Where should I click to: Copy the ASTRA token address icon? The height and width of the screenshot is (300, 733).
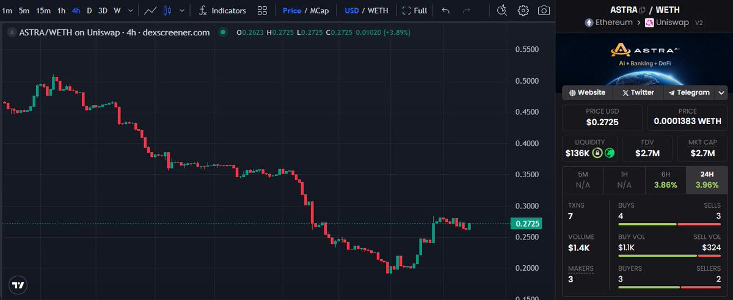coord(642,10)
